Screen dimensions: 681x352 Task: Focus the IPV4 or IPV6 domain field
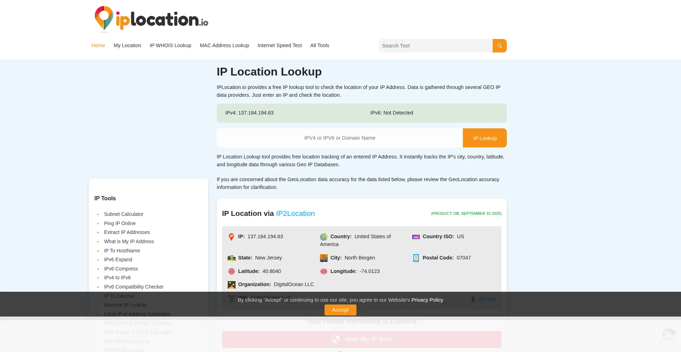click(339, 138)
